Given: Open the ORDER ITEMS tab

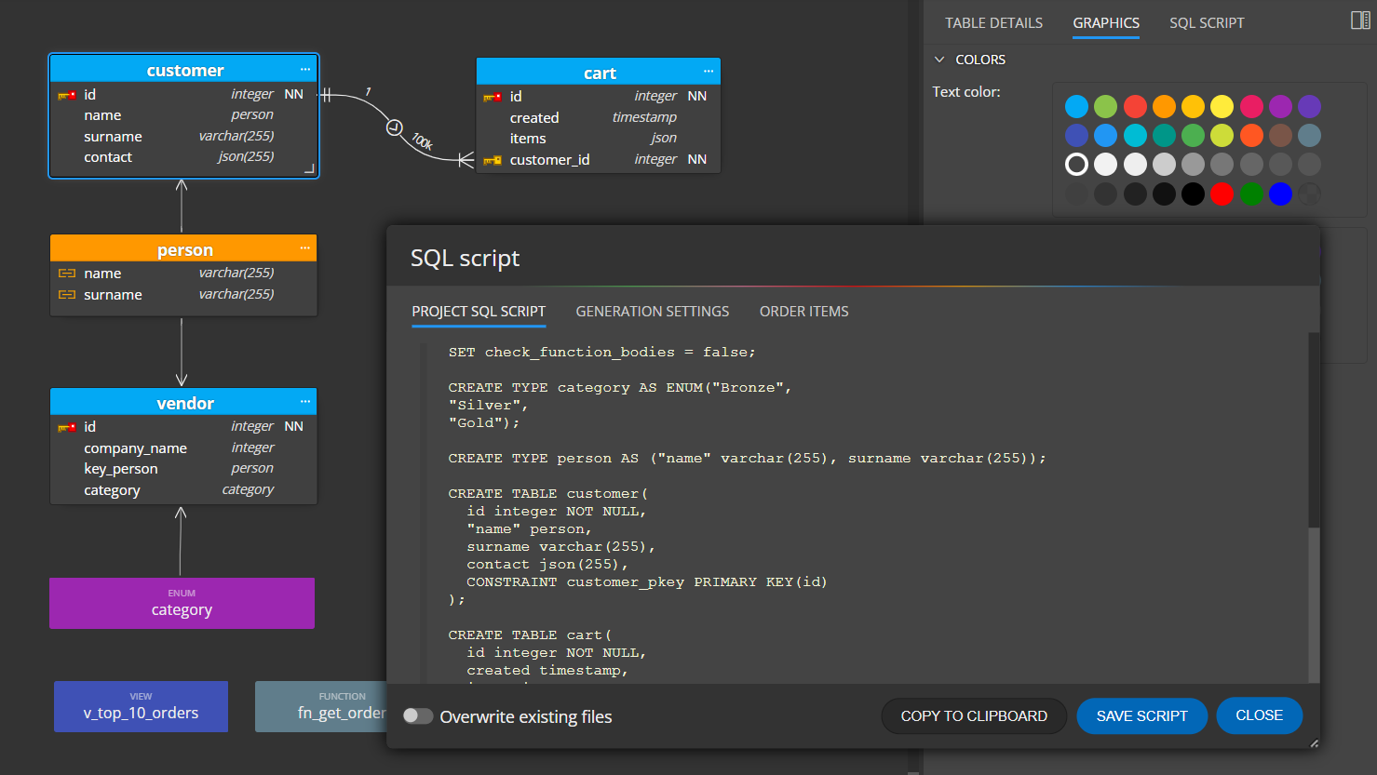Looking at the screenshot, I should click(x=804, y=312).
